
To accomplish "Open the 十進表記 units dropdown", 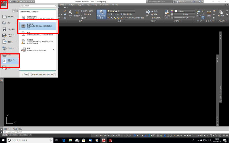I will click(x=201, y=136).
